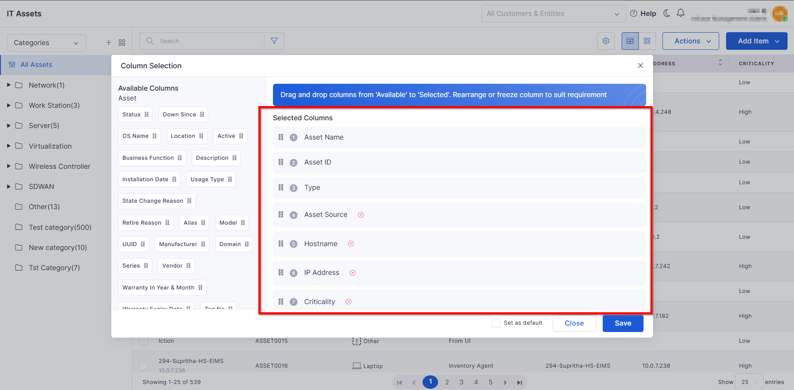Image resolution: width=794 pixels, height=390 pixels.
Task: Open notifications bell
Action: coord(681,13)
